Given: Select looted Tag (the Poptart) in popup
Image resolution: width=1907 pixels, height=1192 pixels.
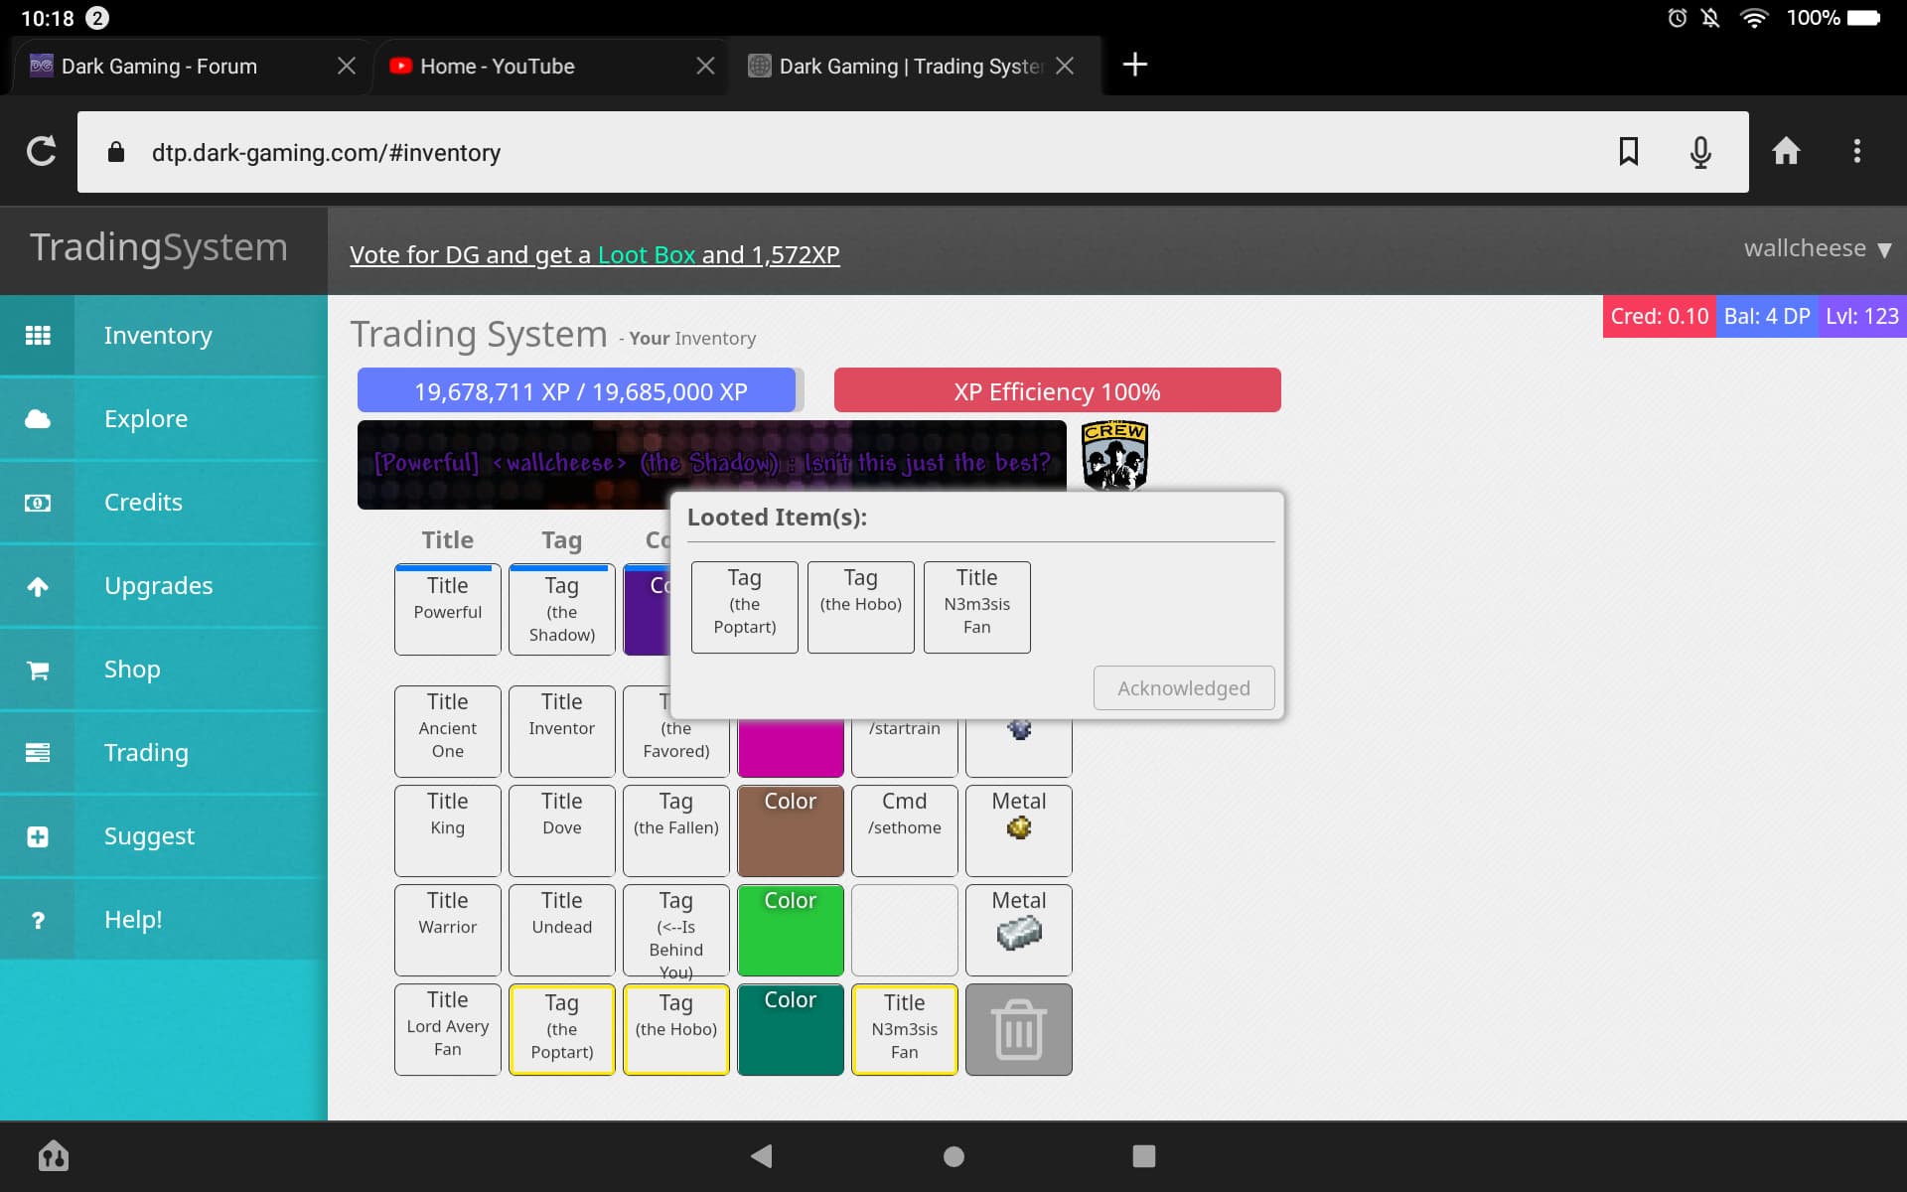Looking at the screenshot, I should 745,607.
